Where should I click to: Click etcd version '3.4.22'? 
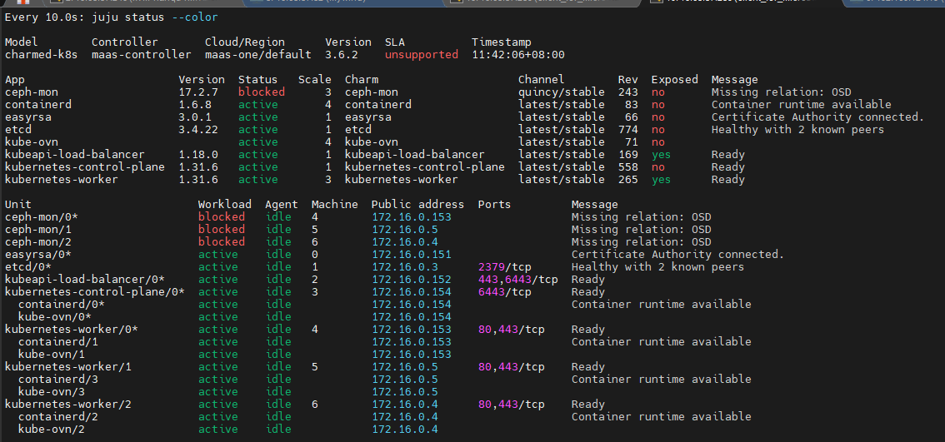pyautogui.click(x=198, y=130)
